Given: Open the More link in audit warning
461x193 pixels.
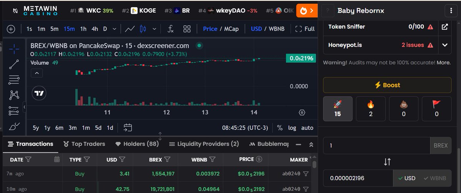Looking at the screenshot, I should point(443,62).
